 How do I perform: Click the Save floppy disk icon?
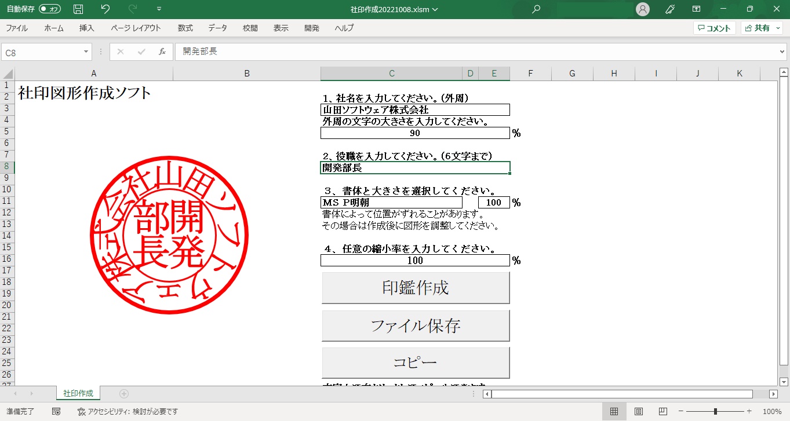[x=78, y=9]
